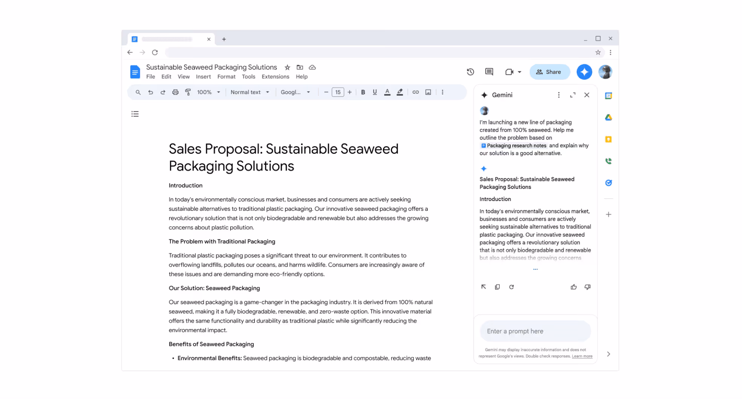Screen dimensions: 742x399
Task: Check the cloud save status icon
Action: tap(312, 67)
